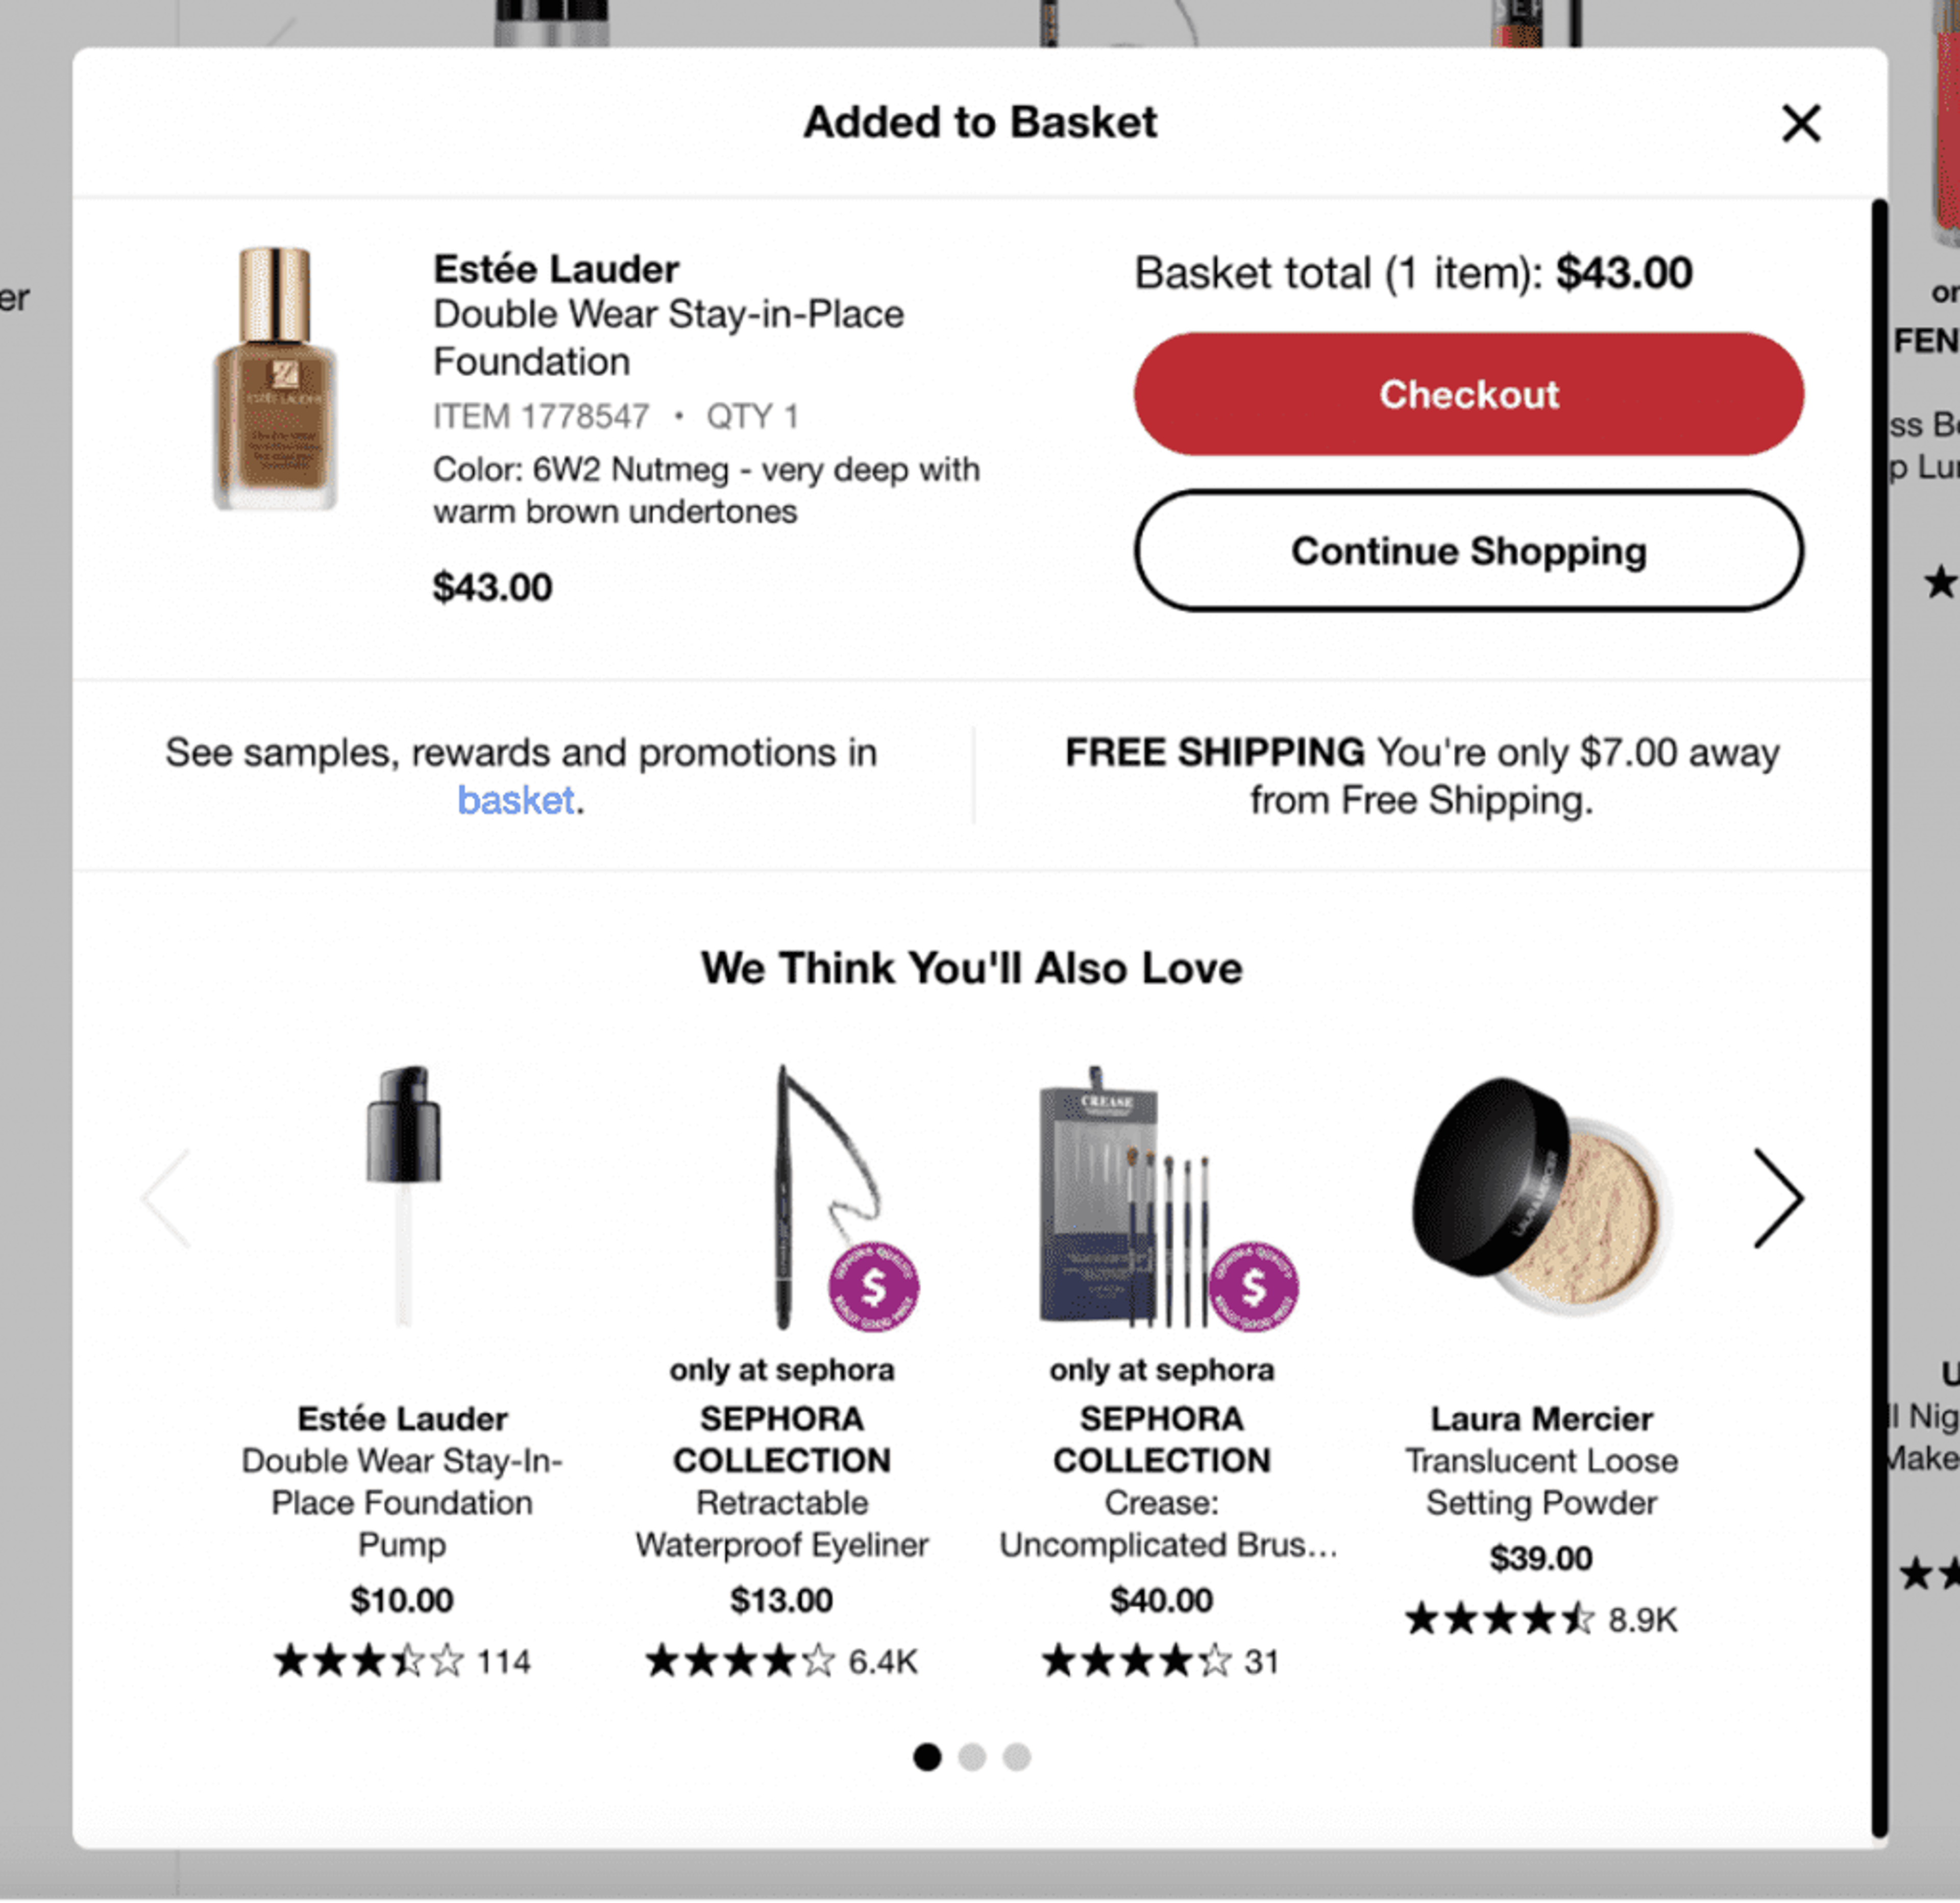Screen dimensions: 1960x1903
Task: Click the Checkout button
Action: pos(1467,396)
